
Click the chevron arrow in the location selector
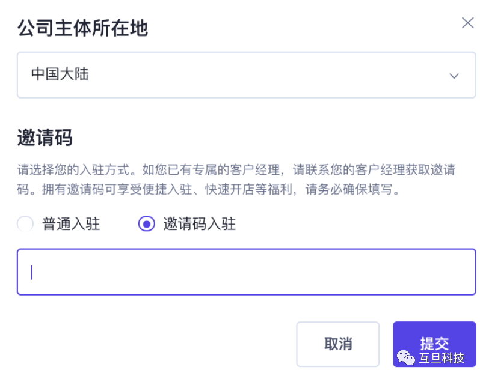[x=454, y=76]
